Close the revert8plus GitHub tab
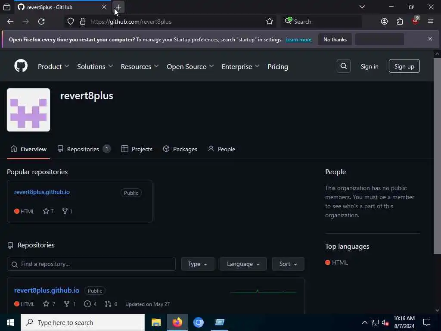441x331 pixels. click(104, 7)
